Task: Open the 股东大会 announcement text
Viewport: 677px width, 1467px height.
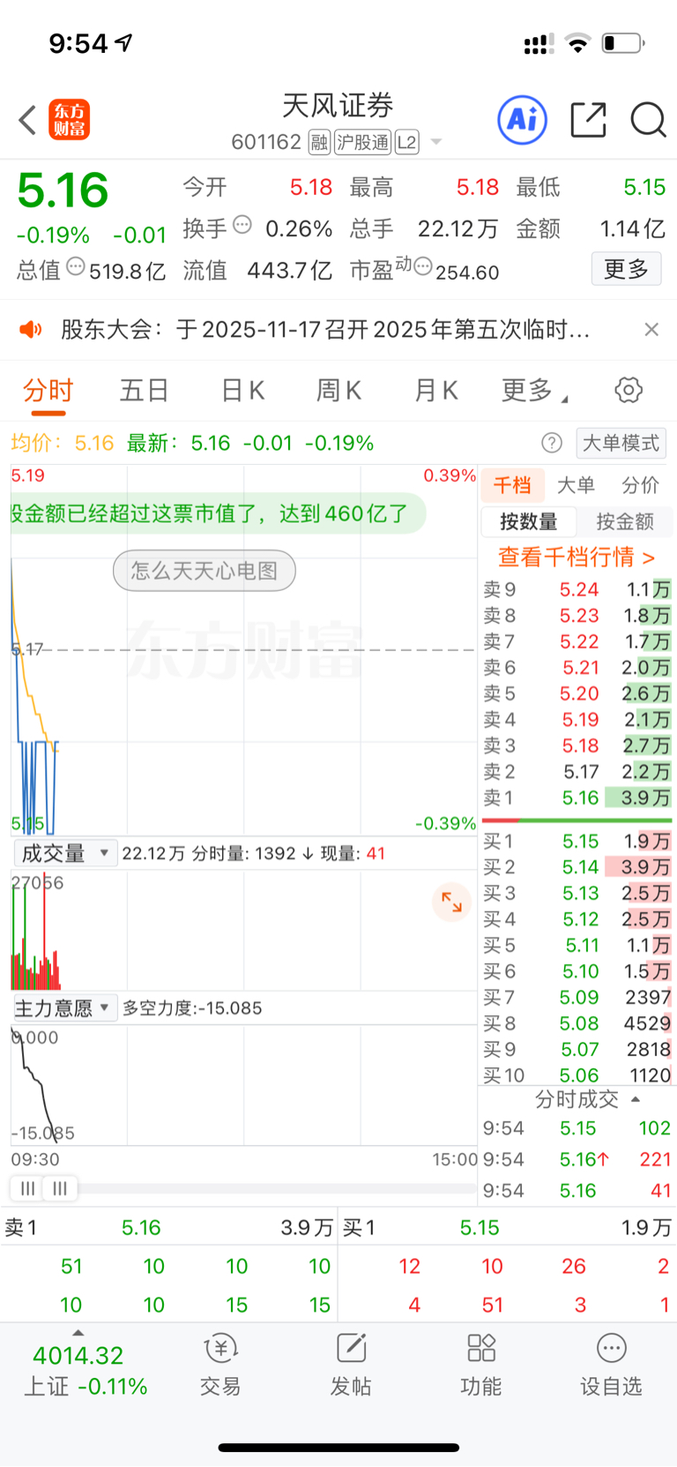Action: click(x=325, y=330)
